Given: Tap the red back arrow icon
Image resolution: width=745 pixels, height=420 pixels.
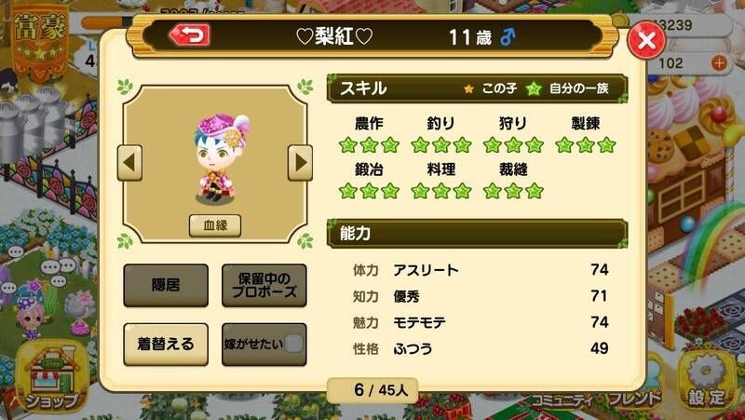Looking at the screenshot, I should point(190,34).
